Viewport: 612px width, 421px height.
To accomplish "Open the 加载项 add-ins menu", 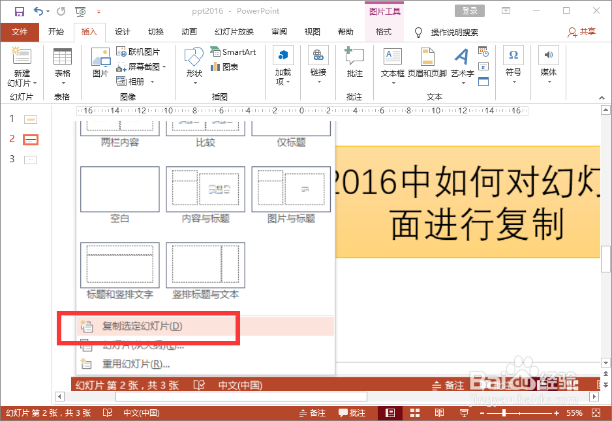I will pos(283,66).
